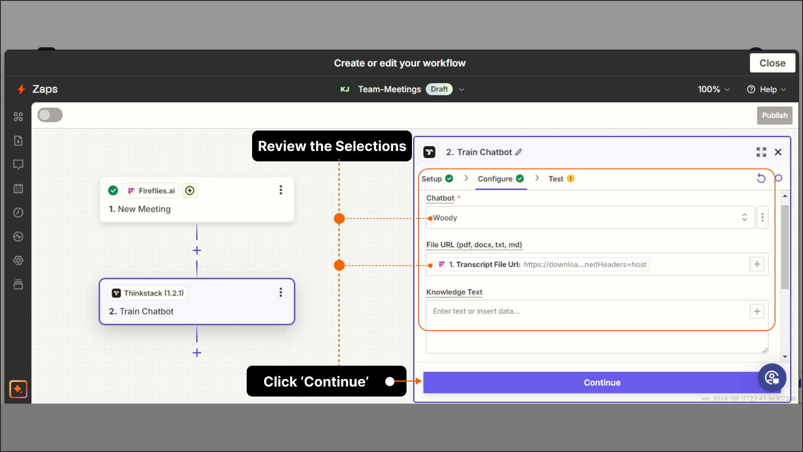Click the plus icon in File URL field

click(757, 264)
